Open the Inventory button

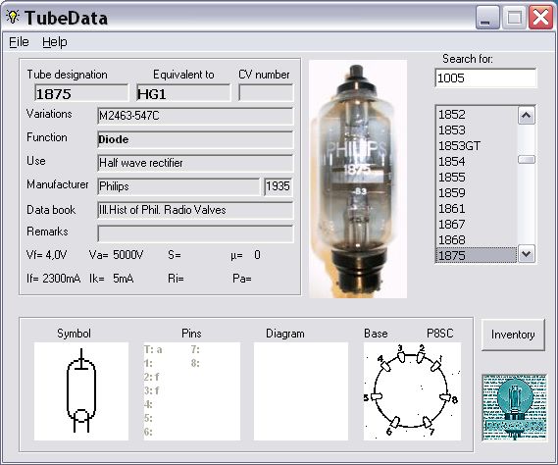513,335
